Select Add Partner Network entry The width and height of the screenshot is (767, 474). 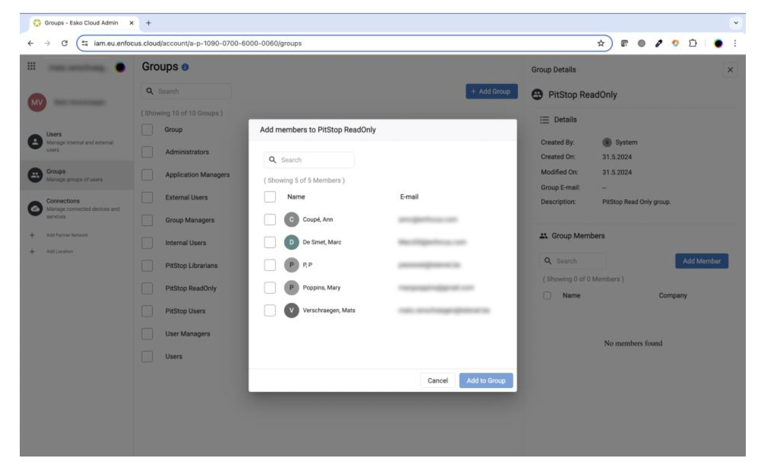pos(67,235)
